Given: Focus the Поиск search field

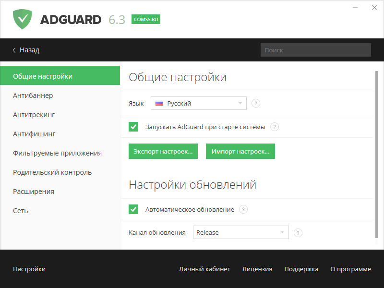Looking at the screenshot, I should (x=316, y=50).
